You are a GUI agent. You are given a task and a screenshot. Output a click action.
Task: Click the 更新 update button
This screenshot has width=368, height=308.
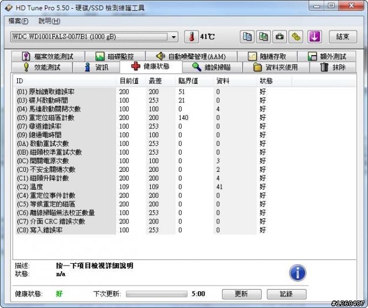point(241,294)
